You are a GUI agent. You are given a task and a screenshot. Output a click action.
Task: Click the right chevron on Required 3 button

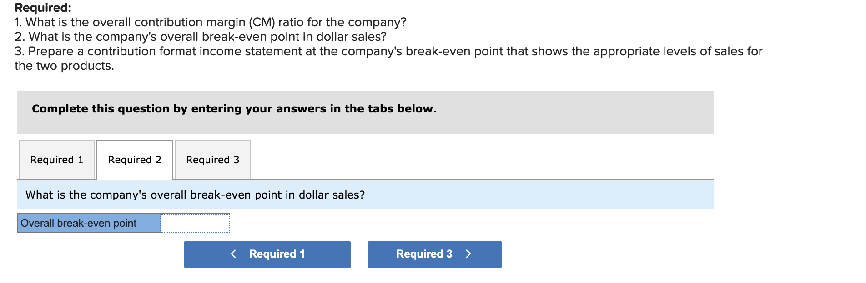pyautogui.click(x=469, y=254)
